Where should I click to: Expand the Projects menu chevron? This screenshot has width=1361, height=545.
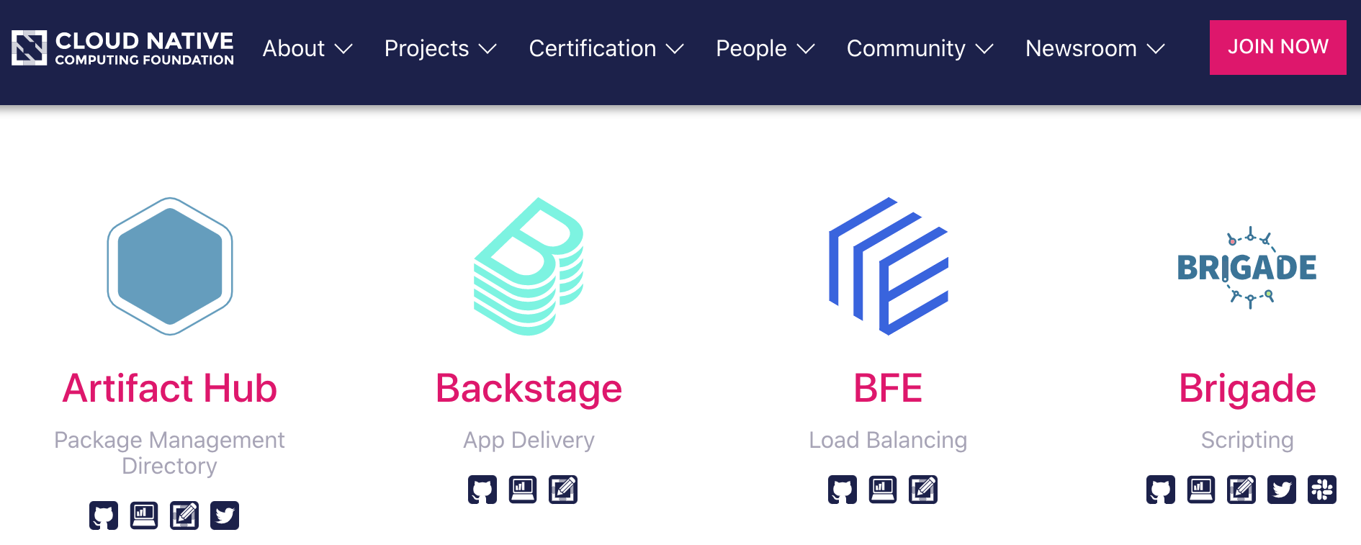tap(488, 49)
